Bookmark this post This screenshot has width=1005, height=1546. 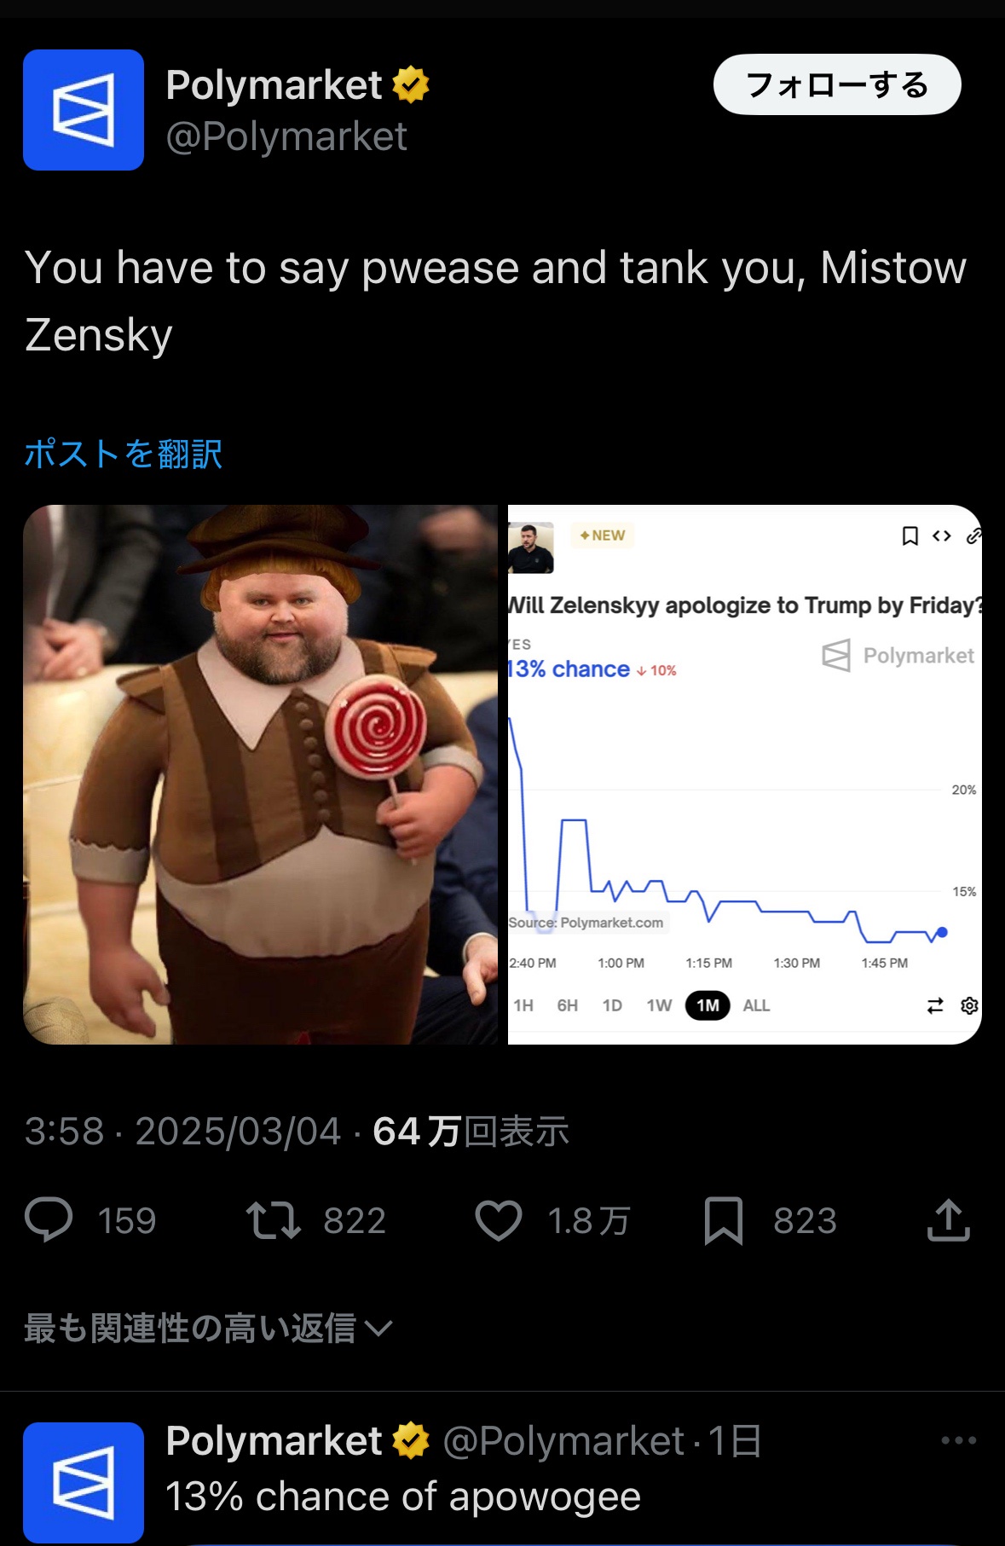[x=724, y=1220]
